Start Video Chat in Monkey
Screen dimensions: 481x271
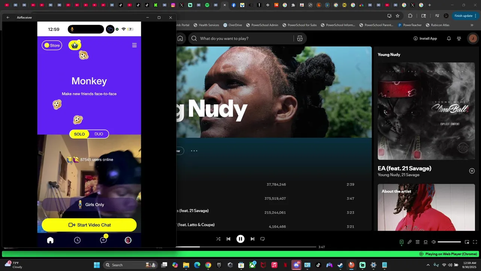pyautogui.click(x=89, y=225)
